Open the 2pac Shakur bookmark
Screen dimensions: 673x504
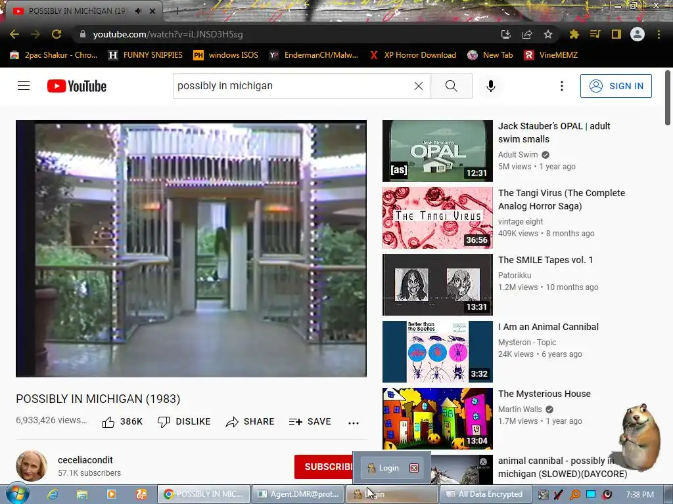coord(54,55)
